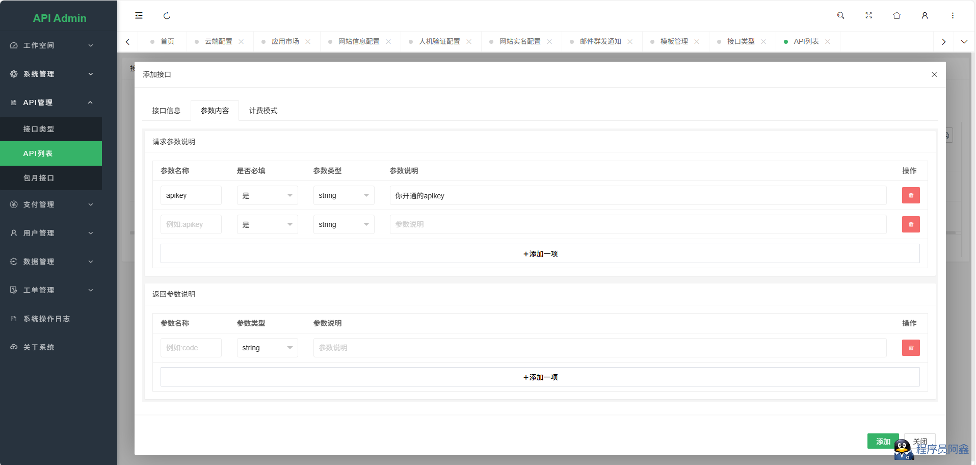Screen dimensions: 976x465
Task: Open return parameter type dropdown
Action: [267, 348]
